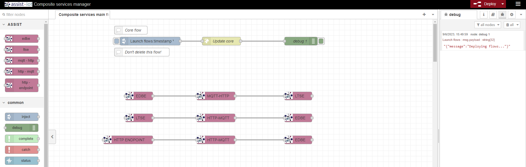Open the information sidebar tab icon

pyautogui.click(x=484, y=15)
